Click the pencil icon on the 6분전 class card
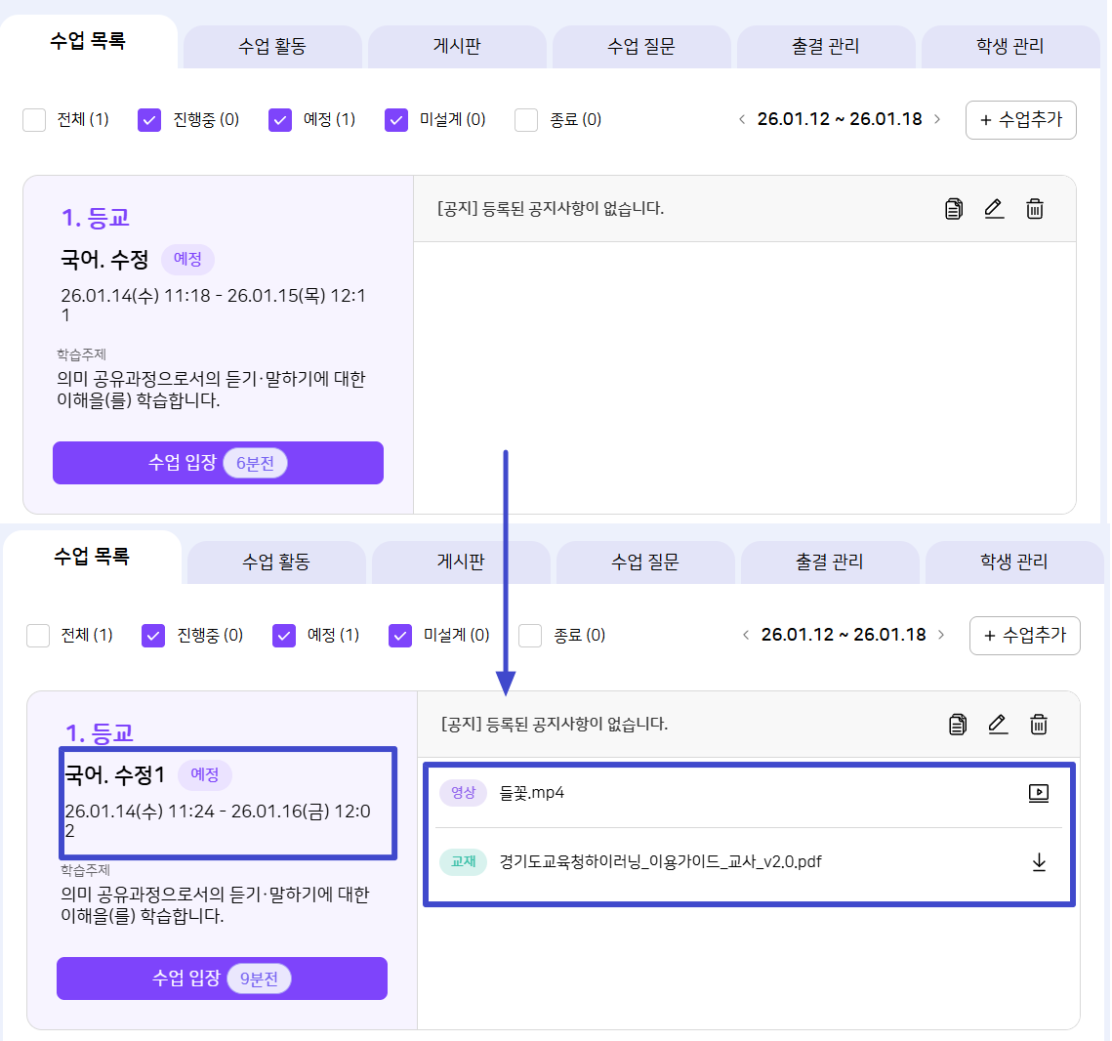This screenshot has height=1041, width=1112. [994, 208]
